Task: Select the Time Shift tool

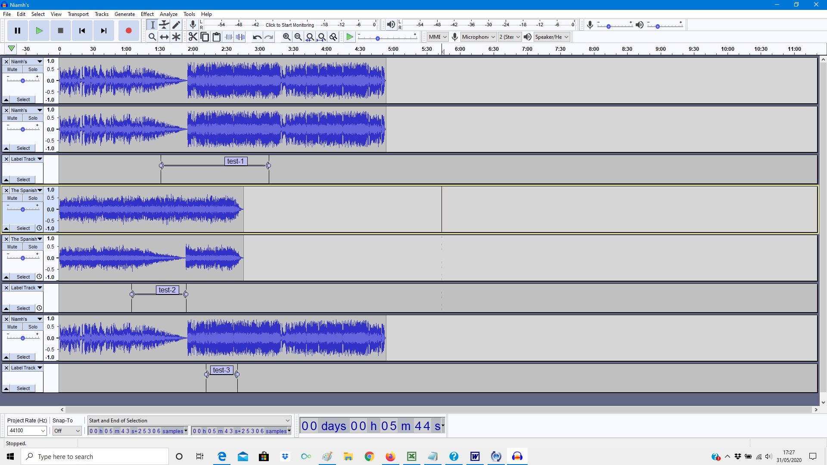Action: tap(164, 37)
